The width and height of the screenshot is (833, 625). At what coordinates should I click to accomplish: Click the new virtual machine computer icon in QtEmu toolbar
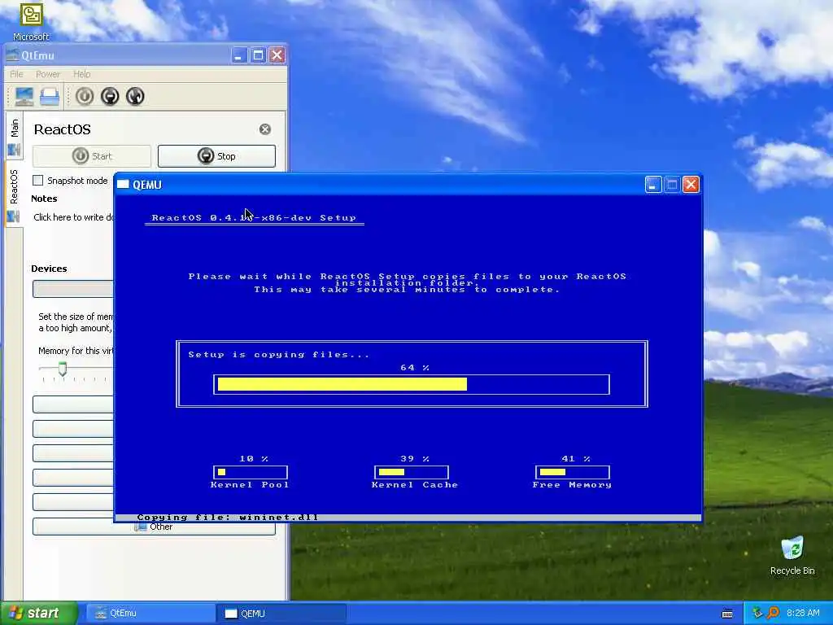coord(24,96)
